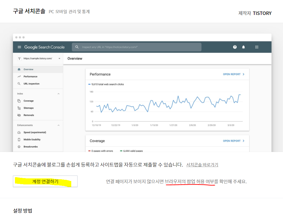Image resolution: width=283 pixels, height=214 pixels.
Task: Click the Performance trend-line icon
Action: pos(19,76)
